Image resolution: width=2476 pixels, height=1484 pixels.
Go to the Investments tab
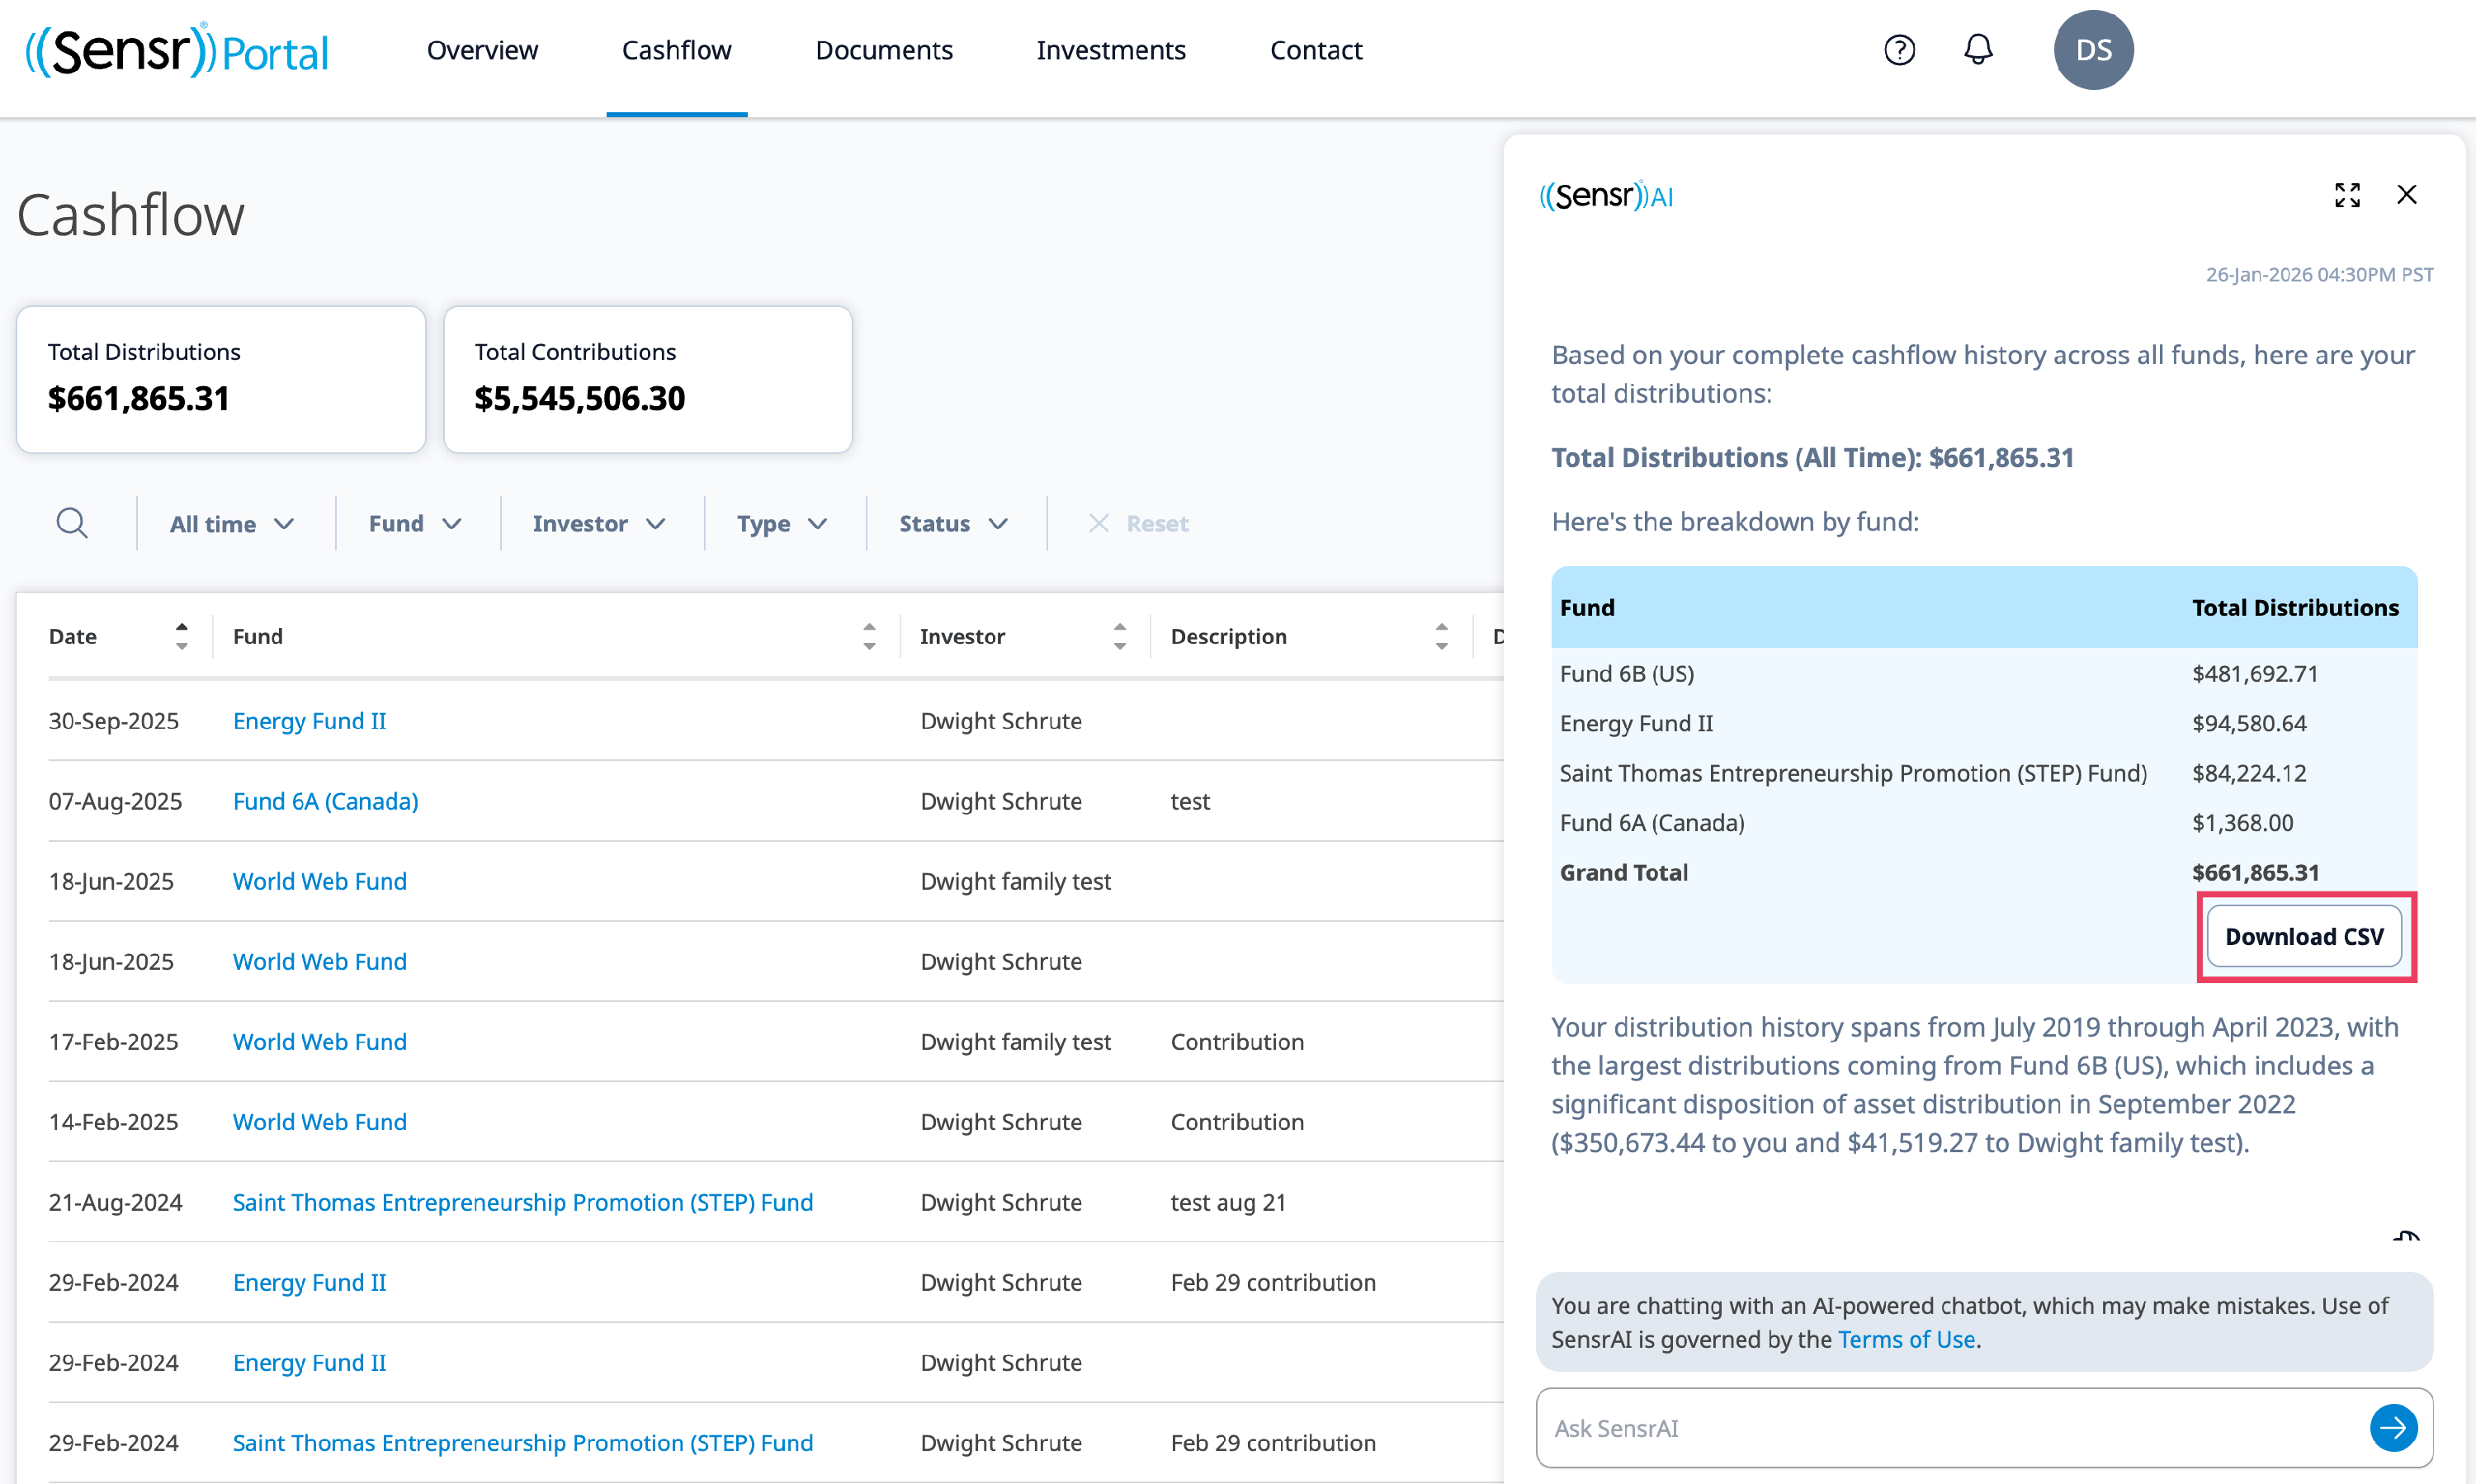pyautogui.click(x=1110, y=50)
